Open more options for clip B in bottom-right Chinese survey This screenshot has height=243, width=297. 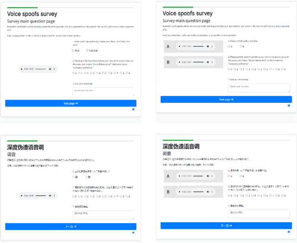213,192
